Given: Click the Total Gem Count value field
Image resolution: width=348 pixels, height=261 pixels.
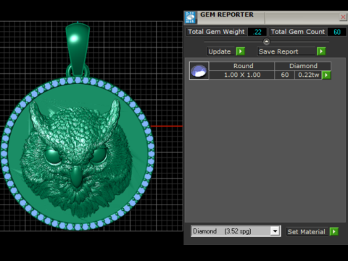Looking at the screenshot, I should 337,32.
